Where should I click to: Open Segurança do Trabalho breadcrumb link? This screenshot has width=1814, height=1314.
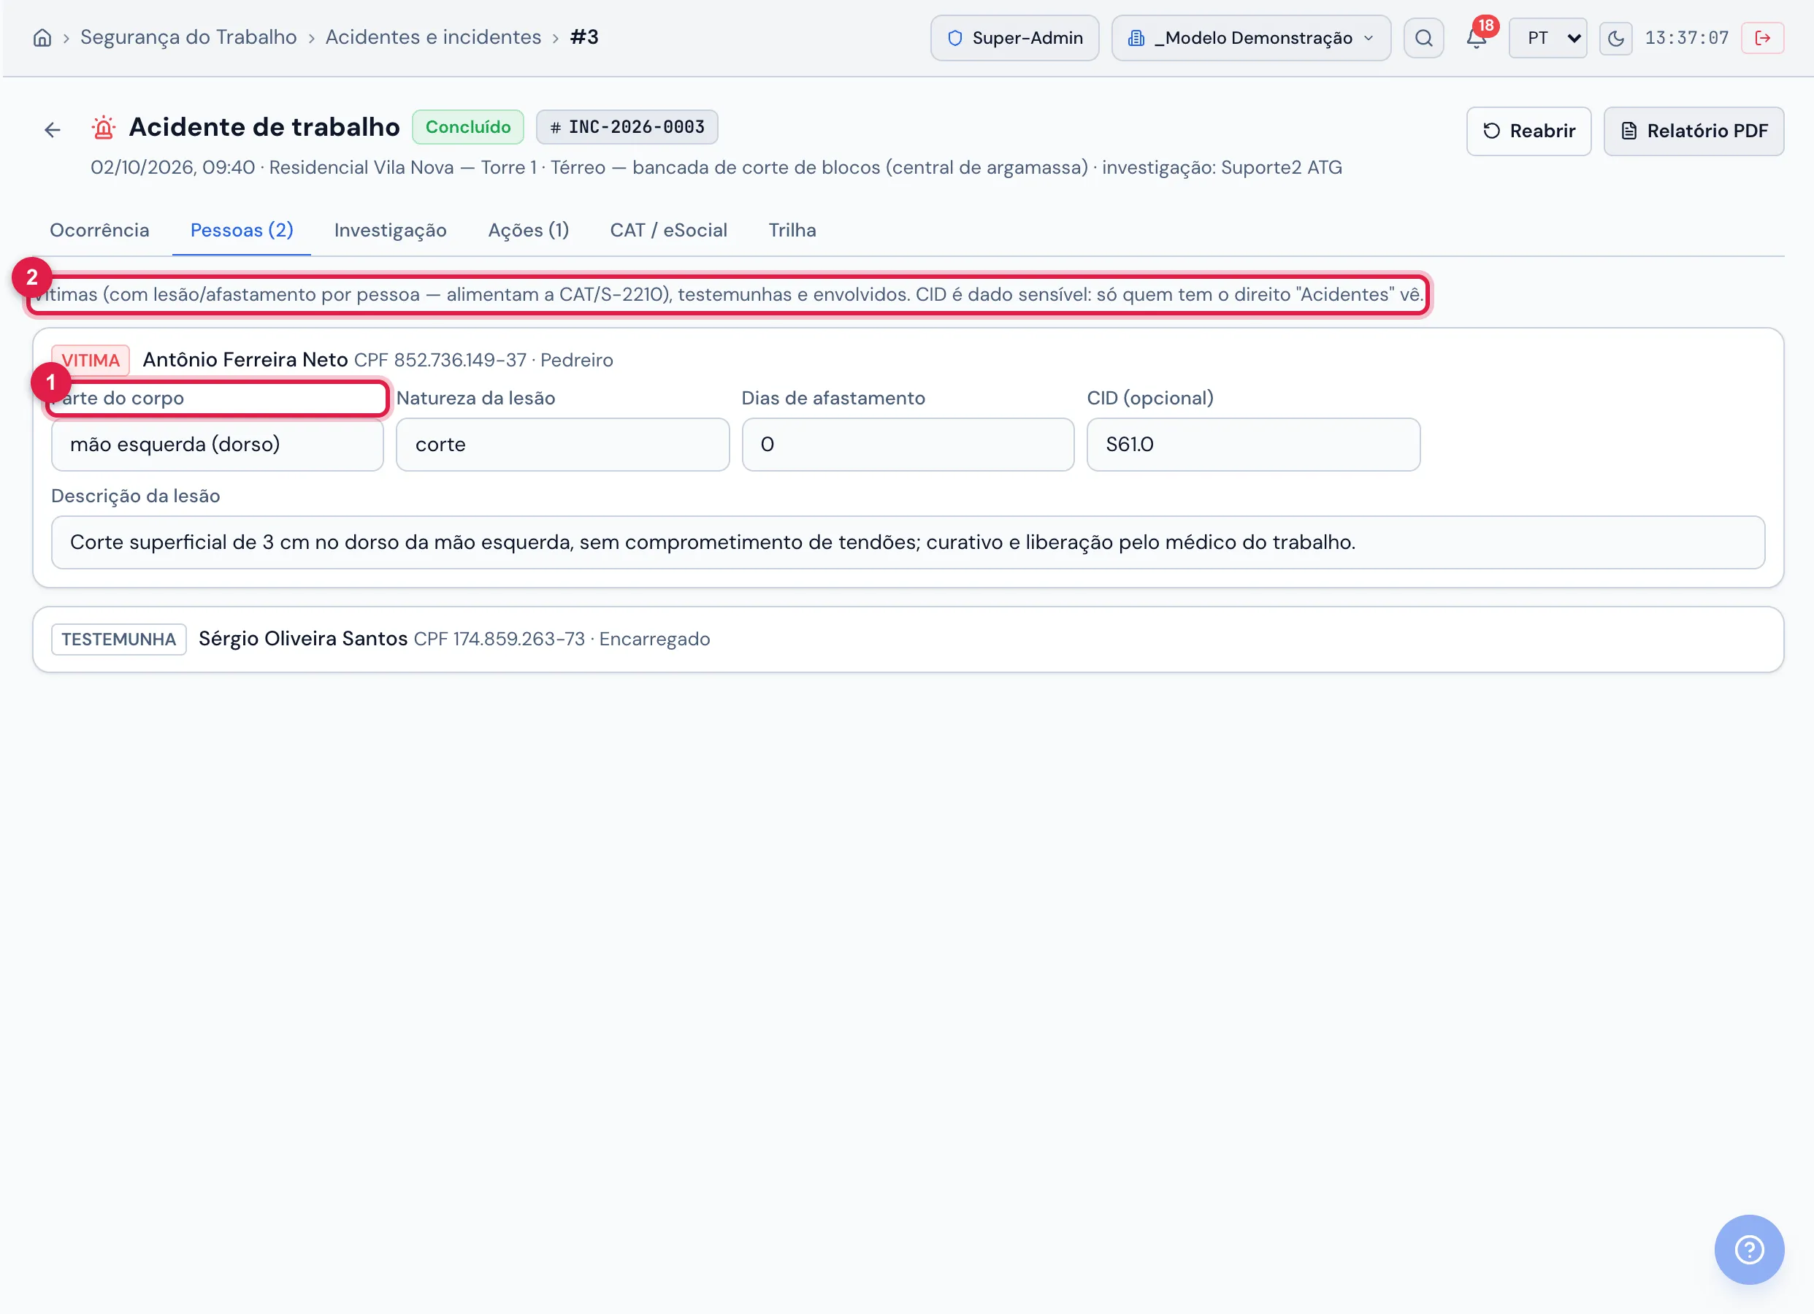[x=188, y=37]
